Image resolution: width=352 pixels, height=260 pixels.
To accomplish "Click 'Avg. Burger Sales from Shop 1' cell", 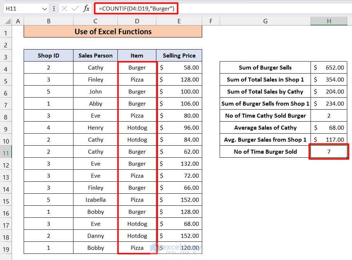I will [265, 140].
